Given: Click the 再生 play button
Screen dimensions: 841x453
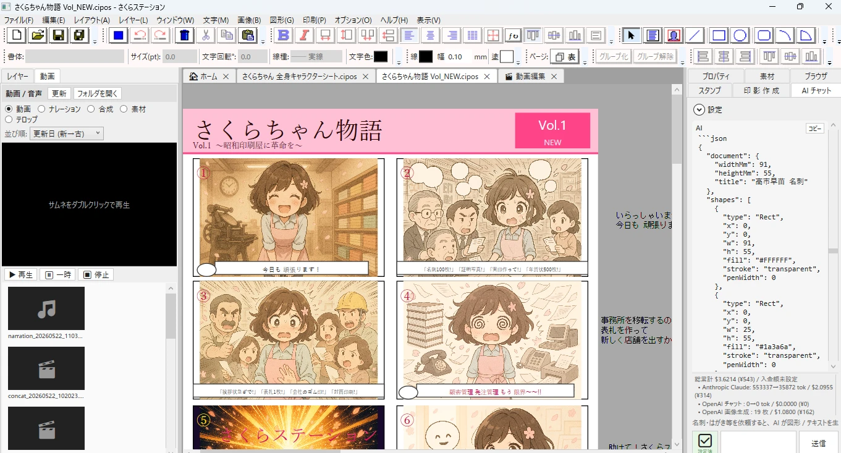Looking at the screenshot, I should [20, 275].
